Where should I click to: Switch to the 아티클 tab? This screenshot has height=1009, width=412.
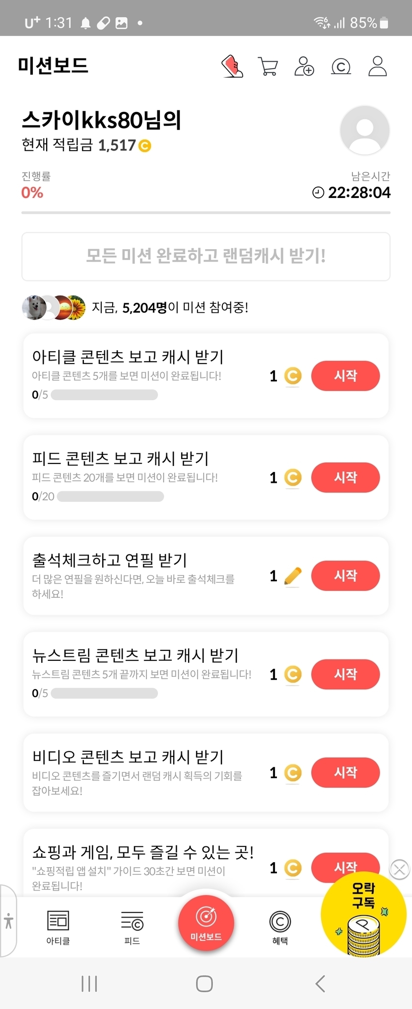click(58, 927)
